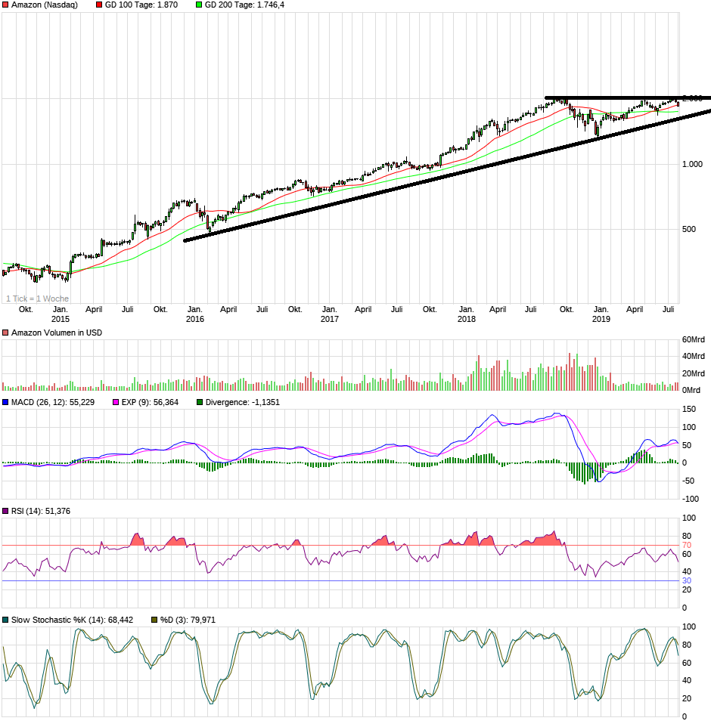Click the 60Mrd volume axis label
The height and width of the screenshot is (724, 711).
(x=694, y=339)
